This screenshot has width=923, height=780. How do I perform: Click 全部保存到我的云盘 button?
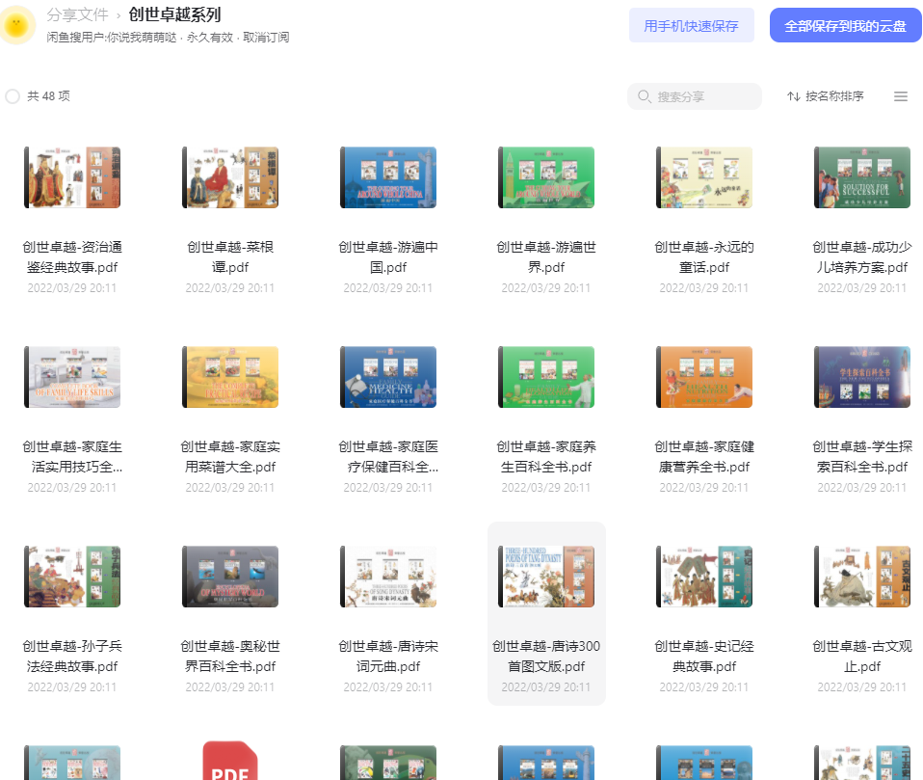click(x=845, y=25)
